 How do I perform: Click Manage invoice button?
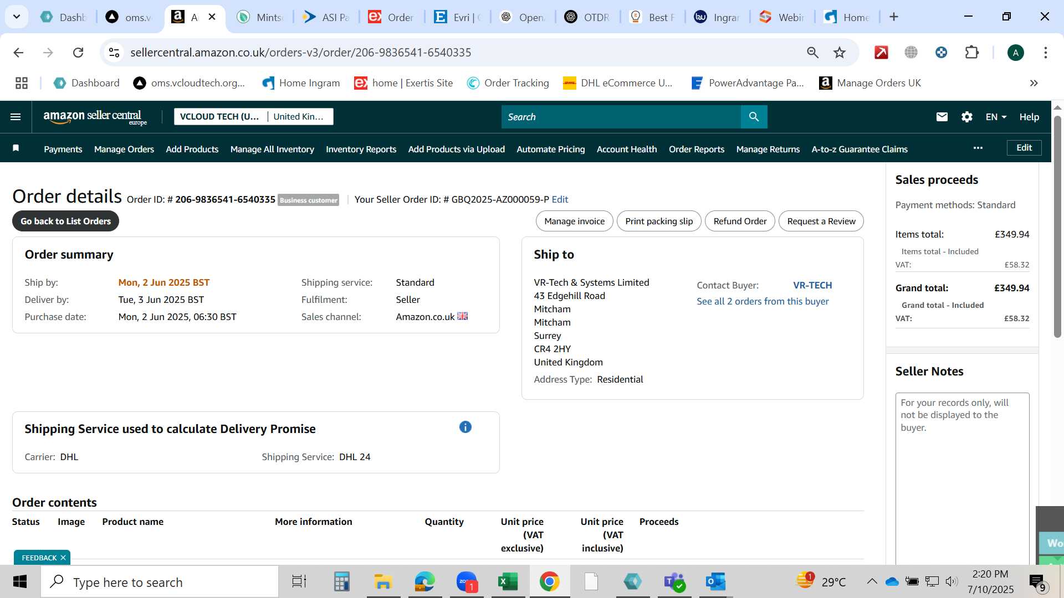point(574,221)
